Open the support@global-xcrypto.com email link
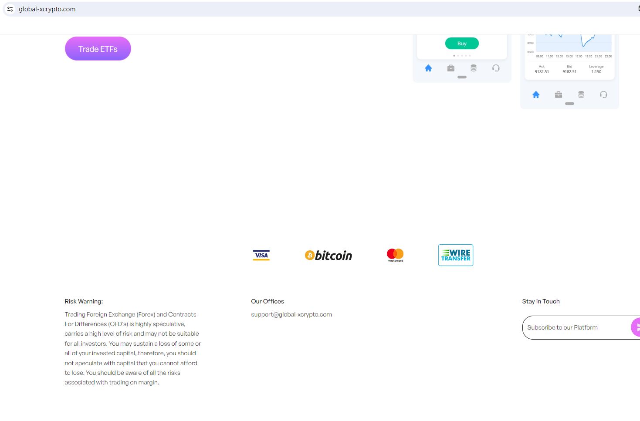The image size is (640, 421). tap(291, 314)
